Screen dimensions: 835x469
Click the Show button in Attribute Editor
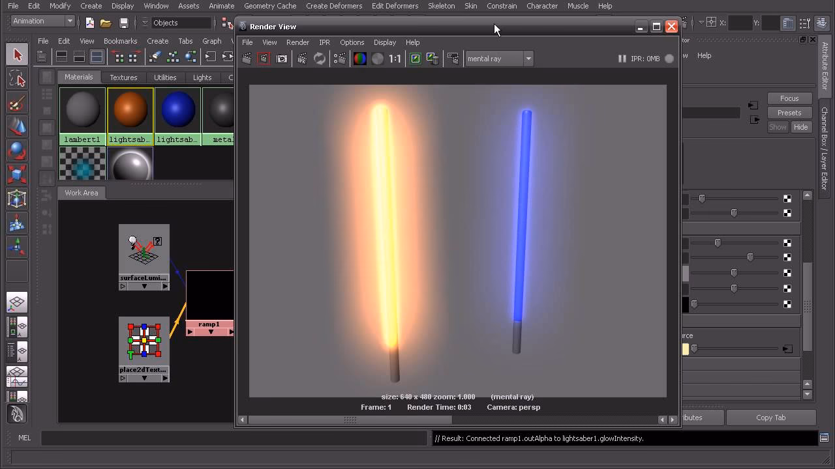point(778,127)
